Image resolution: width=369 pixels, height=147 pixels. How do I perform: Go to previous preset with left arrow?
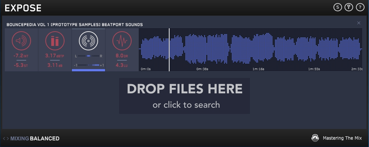pos(4,139)
